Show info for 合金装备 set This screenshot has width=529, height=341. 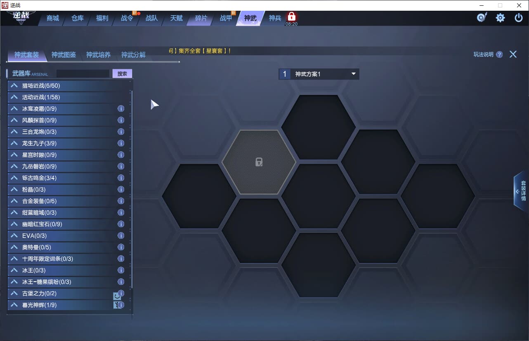click(121, 201)
